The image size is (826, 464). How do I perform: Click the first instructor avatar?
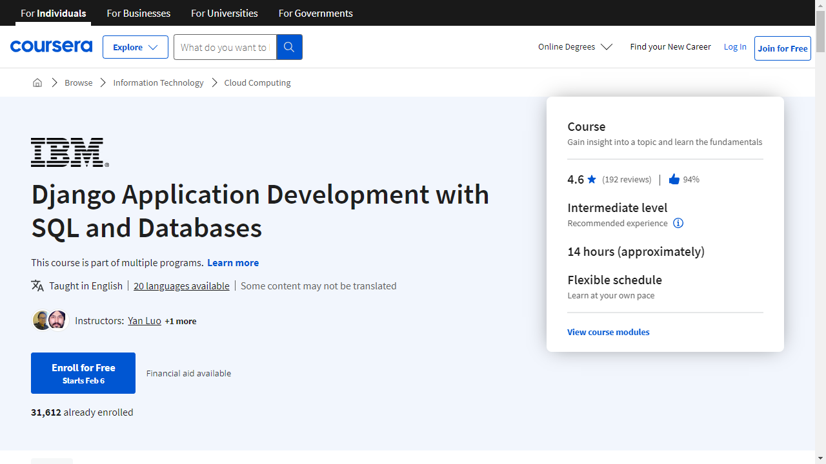41,320
